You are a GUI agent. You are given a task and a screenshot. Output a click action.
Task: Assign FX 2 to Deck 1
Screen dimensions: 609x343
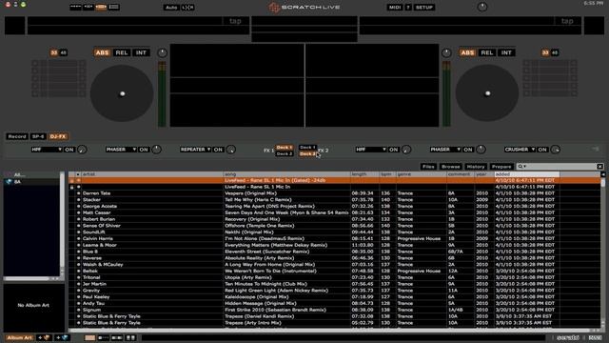pos(307,148)
